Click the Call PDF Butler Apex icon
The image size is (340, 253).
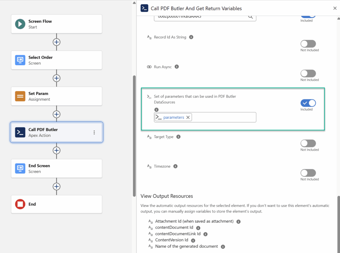[20, 132]
